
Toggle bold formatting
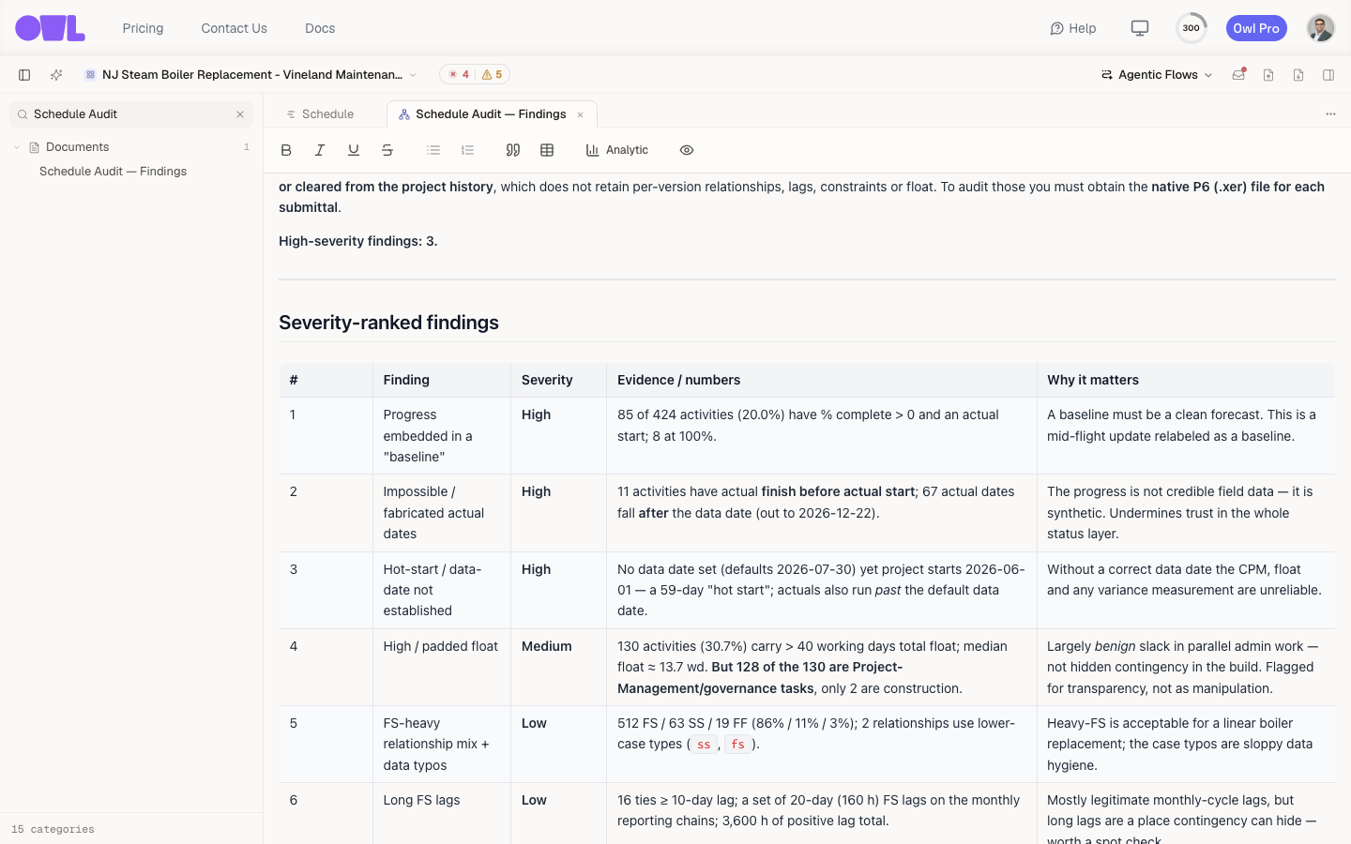tap(286, 150)
